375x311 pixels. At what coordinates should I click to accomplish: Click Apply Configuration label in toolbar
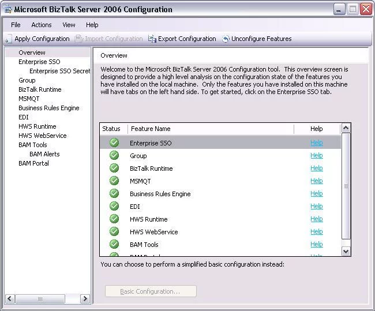click(x=42, y=39)
